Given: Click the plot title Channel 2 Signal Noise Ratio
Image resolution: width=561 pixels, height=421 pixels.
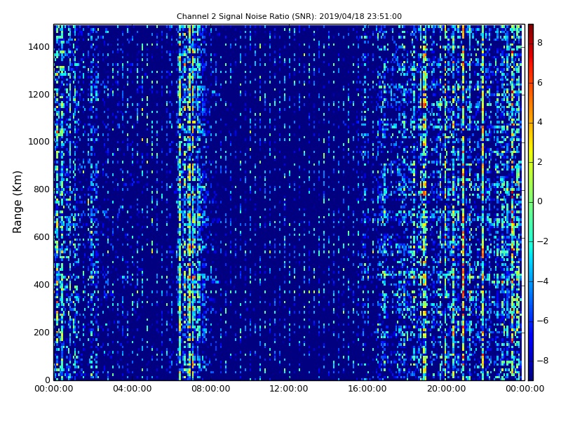Looking at the screenshot, I should tap(289, 16).
